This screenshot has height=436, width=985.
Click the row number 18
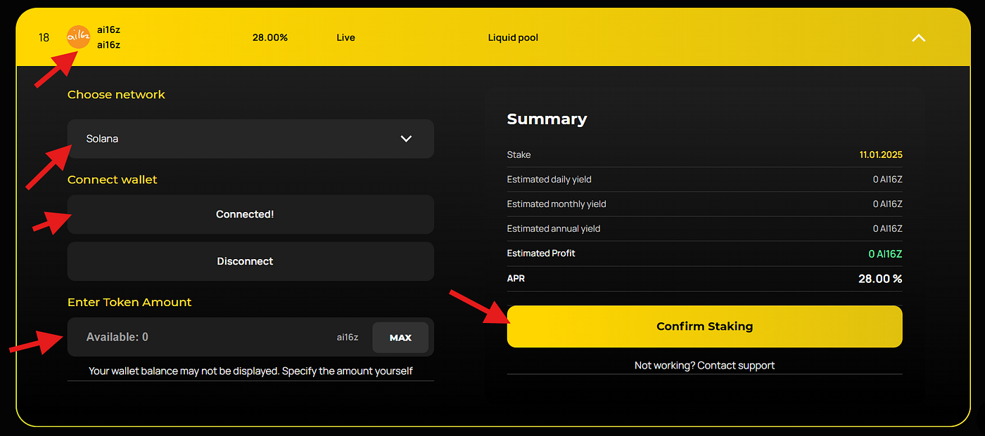pyautogui.click(x=44, y=37)
